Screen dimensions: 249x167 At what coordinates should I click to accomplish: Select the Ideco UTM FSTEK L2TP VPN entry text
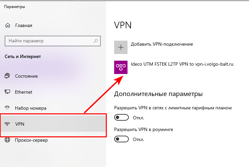pyautogui.click(x=182, y=64)
